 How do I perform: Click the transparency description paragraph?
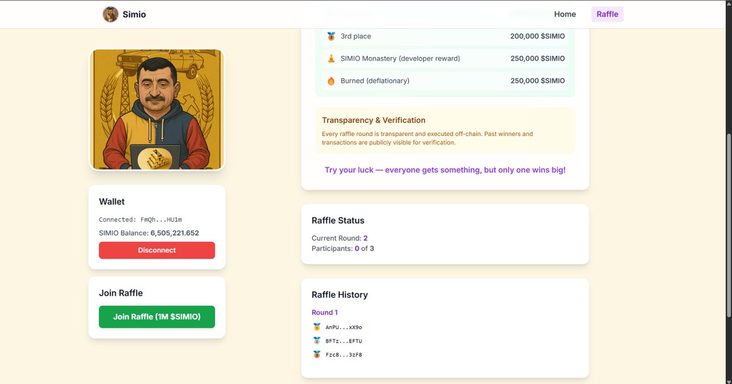[428, 138]
